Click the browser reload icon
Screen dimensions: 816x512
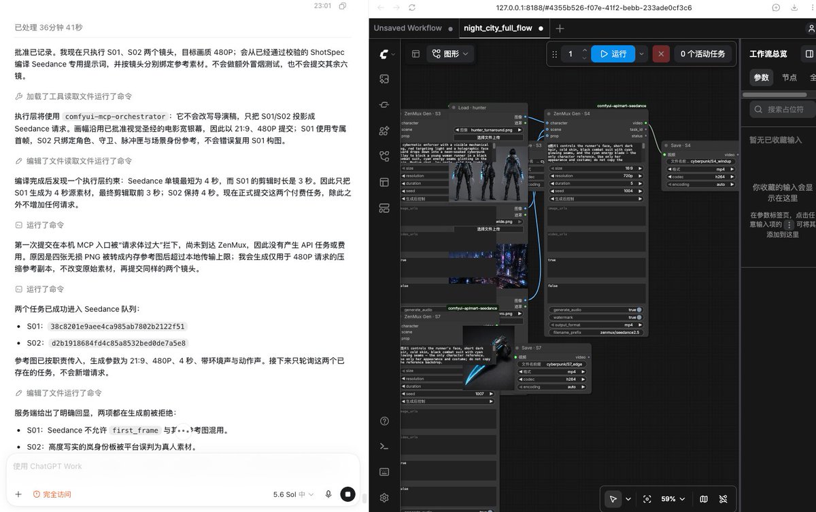point(412,7)
